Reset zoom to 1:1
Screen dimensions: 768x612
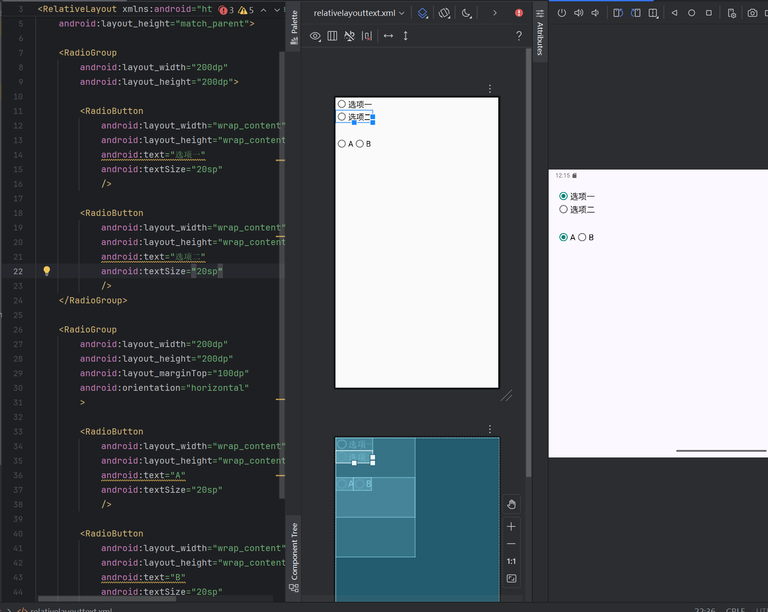point(511,561)
